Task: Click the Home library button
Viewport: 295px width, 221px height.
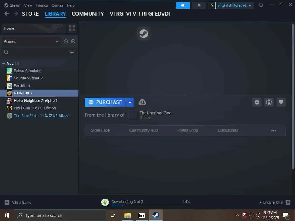Action: [x=34, y=28]
